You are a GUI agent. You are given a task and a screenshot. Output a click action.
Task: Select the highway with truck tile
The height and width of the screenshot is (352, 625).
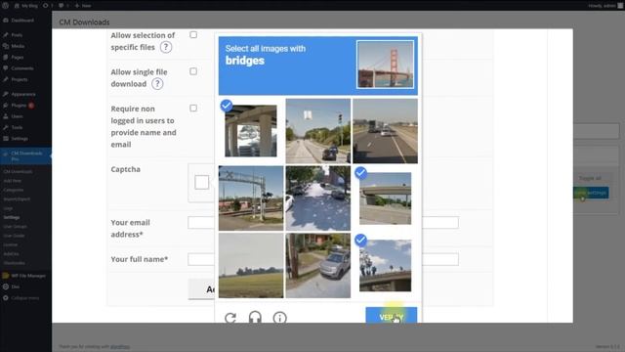click(x=385, y=131)
